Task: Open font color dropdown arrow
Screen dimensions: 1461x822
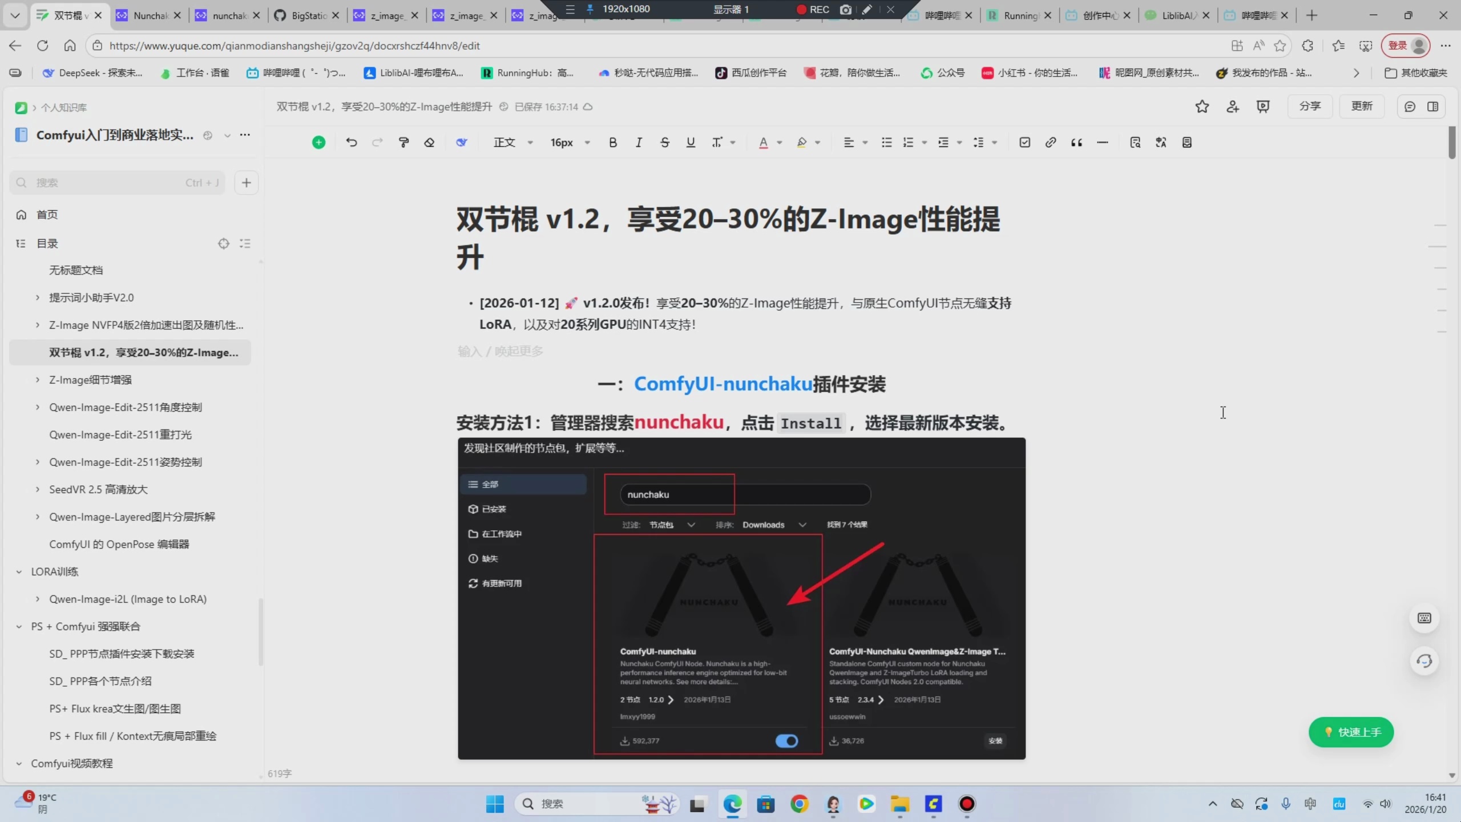Action: point(780,143)
